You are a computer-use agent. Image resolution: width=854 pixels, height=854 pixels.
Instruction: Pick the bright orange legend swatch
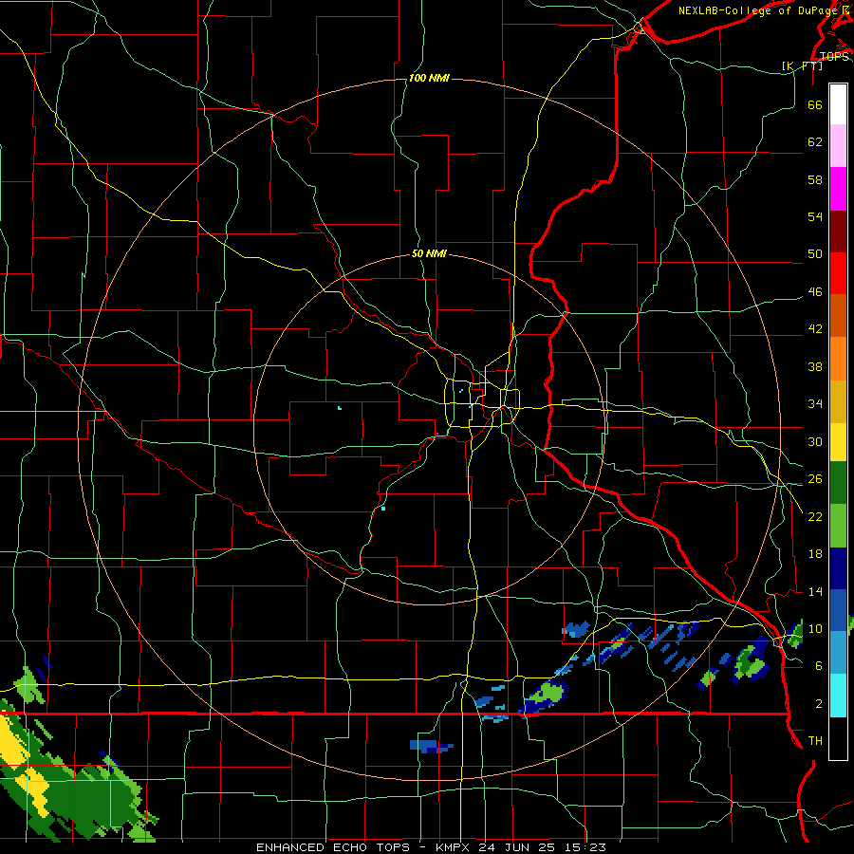pyautogui.click(x=838, y=359)
